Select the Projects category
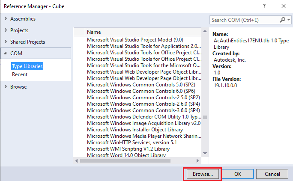The width and height of the screenshot is (293, 181). point(19,30)
